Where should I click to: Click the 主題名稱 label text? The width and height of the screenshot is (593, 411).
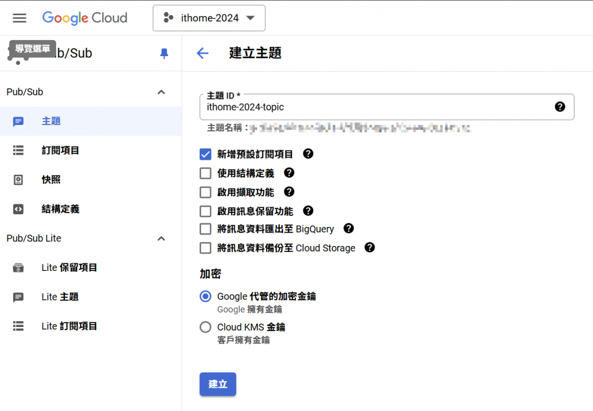[x=228, y=128]
